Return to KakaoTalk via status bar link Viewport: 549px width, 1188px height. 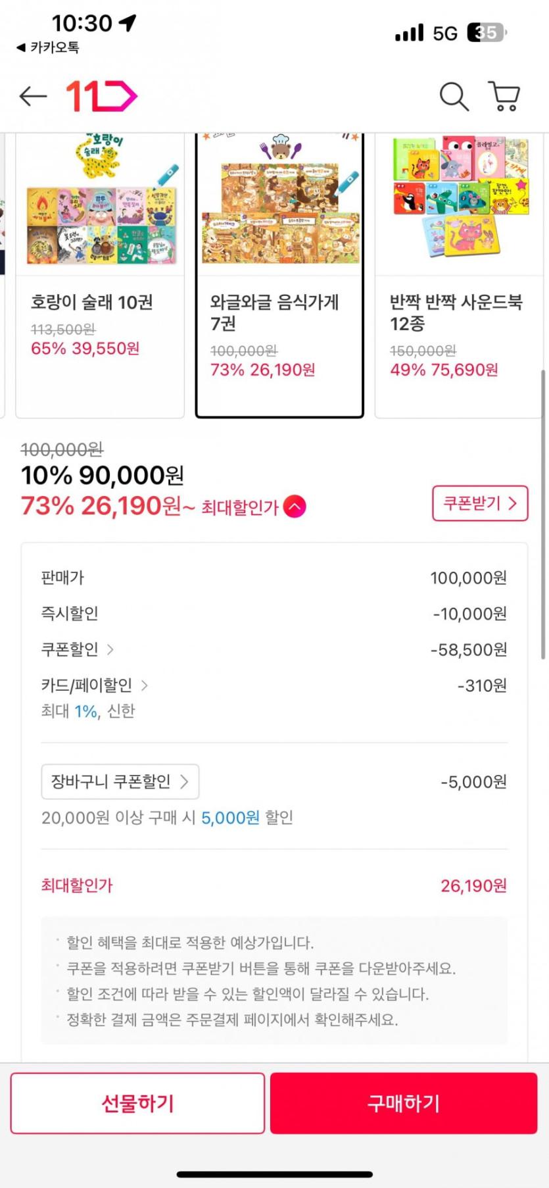tap(48, 47)
